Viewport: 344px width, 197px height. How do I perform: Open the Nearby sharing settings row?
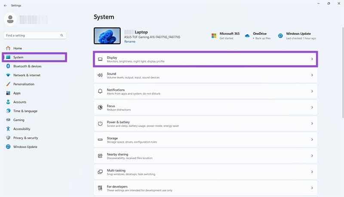click(x=206, y=156)
